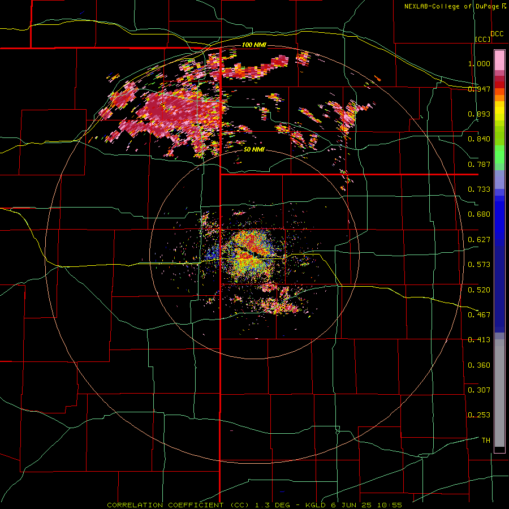
Task: Click the 0.413 scale value
Action: (479, 340)
